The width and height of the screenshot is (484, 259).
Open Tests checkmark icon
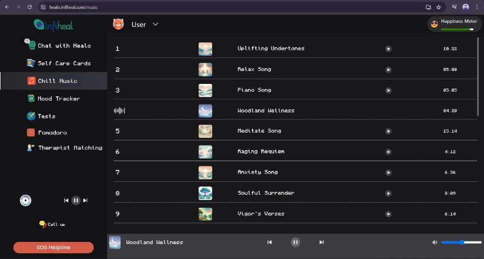coord(31,116)
